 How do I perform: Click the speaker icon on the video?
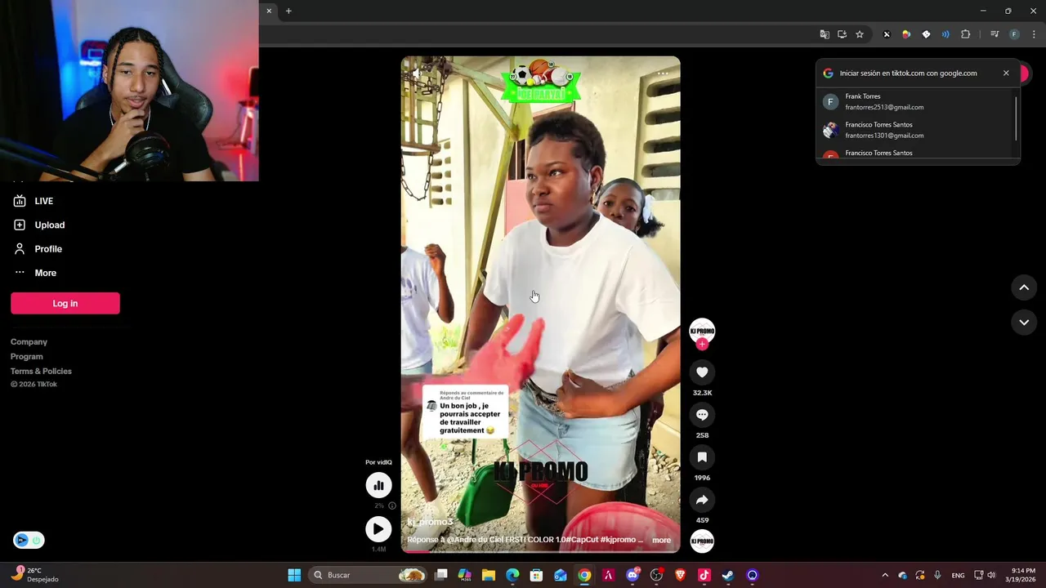416,73
